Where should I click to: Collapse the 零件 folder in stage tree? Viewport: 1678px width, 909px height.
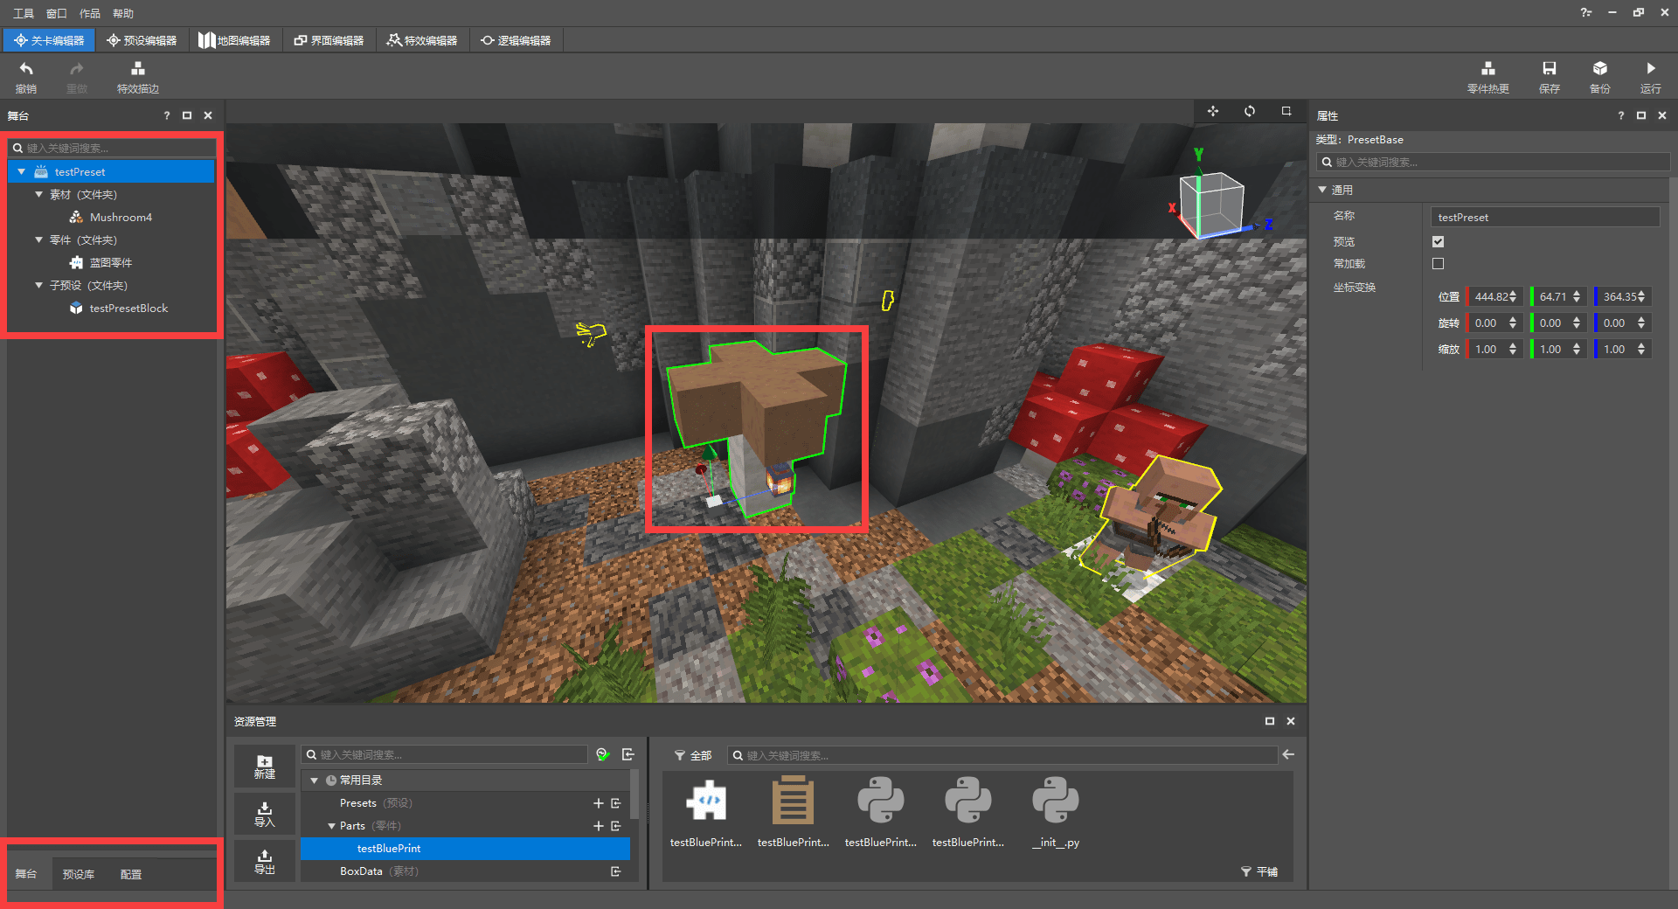(38, 239)
